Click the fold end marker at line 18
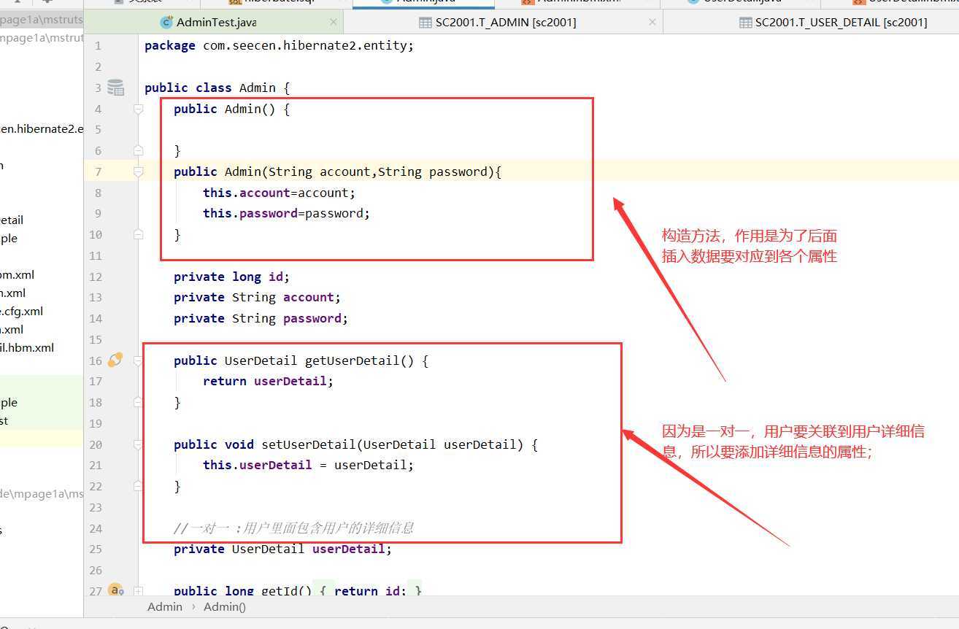This screenshot has width=959, height=629. (x=138, y=402)
